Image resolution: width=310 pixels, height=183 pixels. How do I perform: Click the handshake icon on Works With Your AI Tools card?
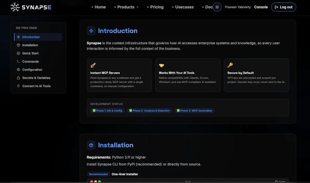click(162, 65)
